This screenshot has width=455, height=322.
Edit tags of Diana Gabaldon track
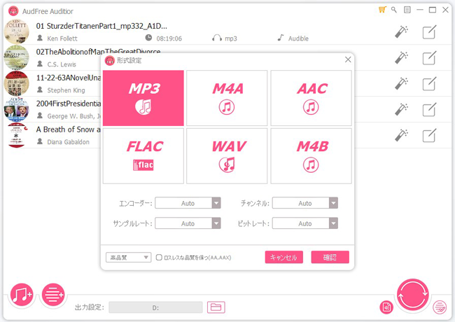click(430, 135)
